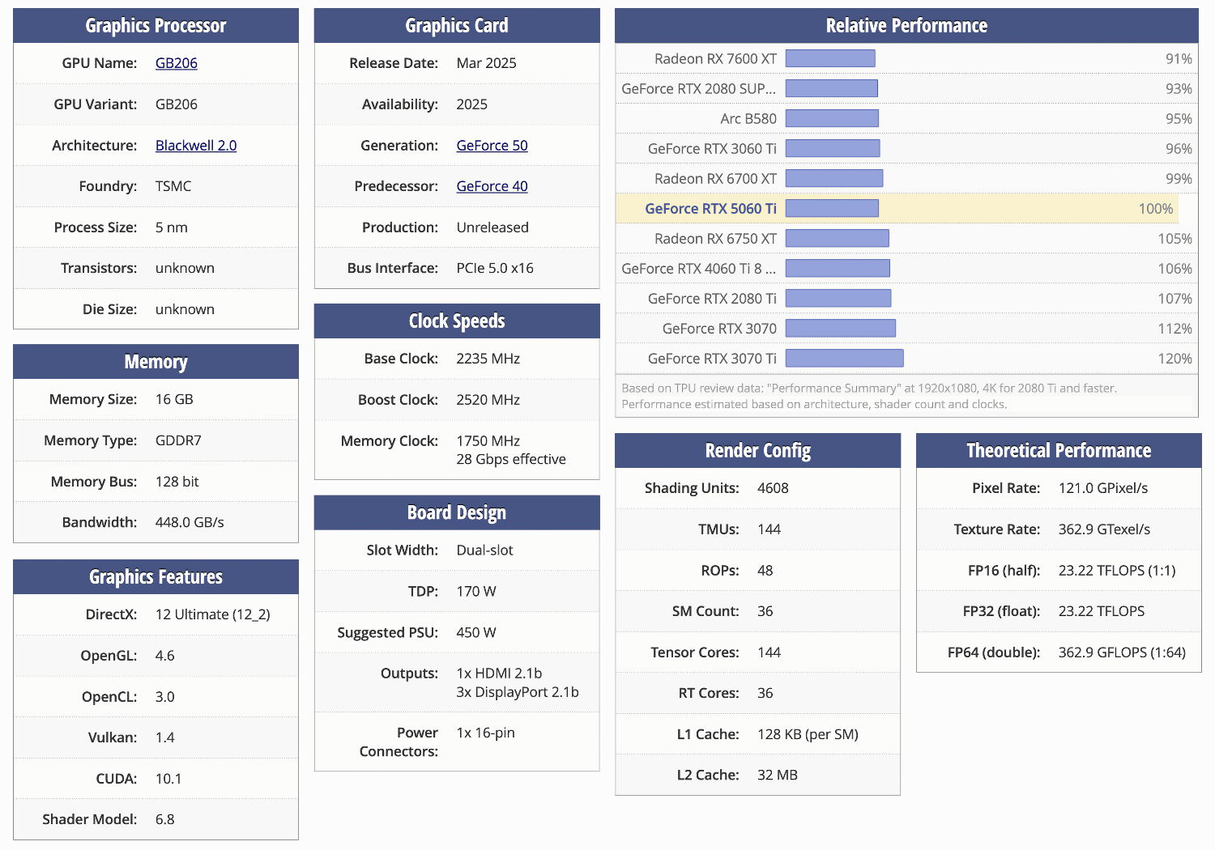The width and height of the screenshot is (1215, 850).
Task: Click the Release Date value Mar 2025
Action: pyautogui.click(x=486, y=63)
